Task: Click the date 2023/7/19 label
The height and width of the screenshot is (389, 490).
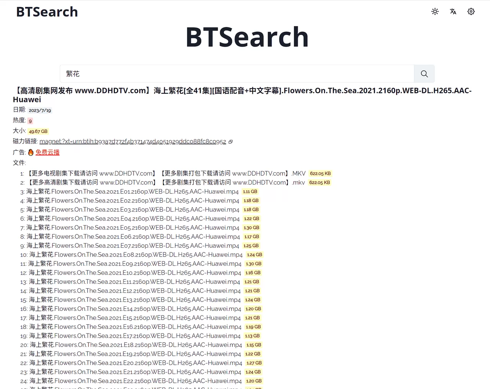Action: click(40, 110)
